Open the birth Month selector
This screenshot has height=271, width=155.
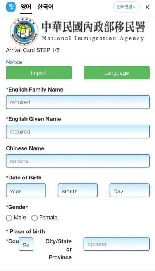[78, 190]
